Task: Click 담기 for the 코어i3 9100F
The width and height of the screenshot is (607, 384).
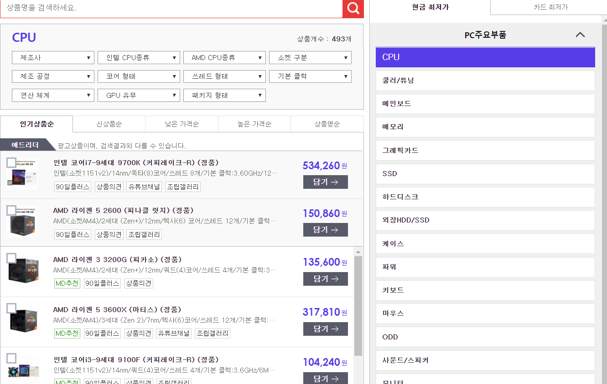Action: [x=326, y=378]
